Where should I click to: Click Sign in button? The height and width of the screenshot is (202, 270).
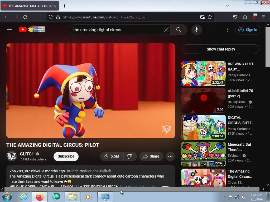248,30
